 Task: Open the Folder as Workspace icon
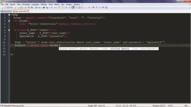[x=86, y=7]
